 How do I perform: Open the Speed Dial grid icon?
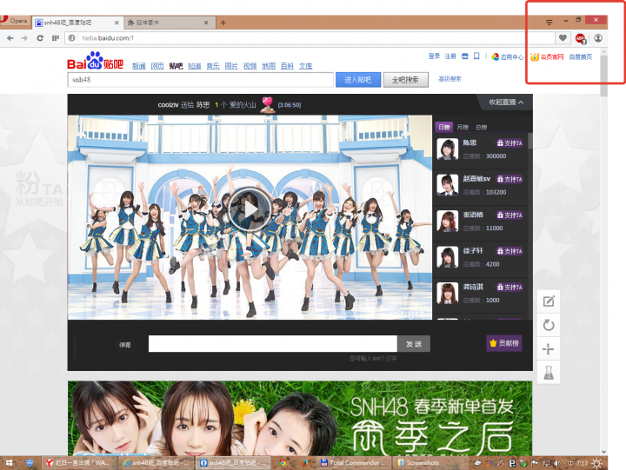56,38
